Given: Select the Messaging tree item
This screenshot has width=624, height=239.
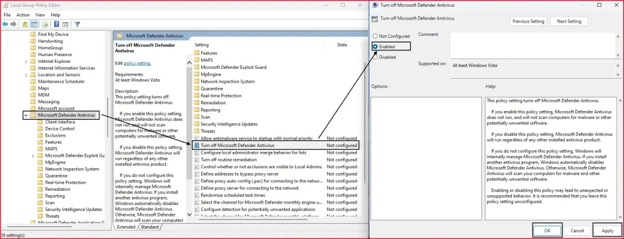Looking at the screenshot, I should click(49, 102).
